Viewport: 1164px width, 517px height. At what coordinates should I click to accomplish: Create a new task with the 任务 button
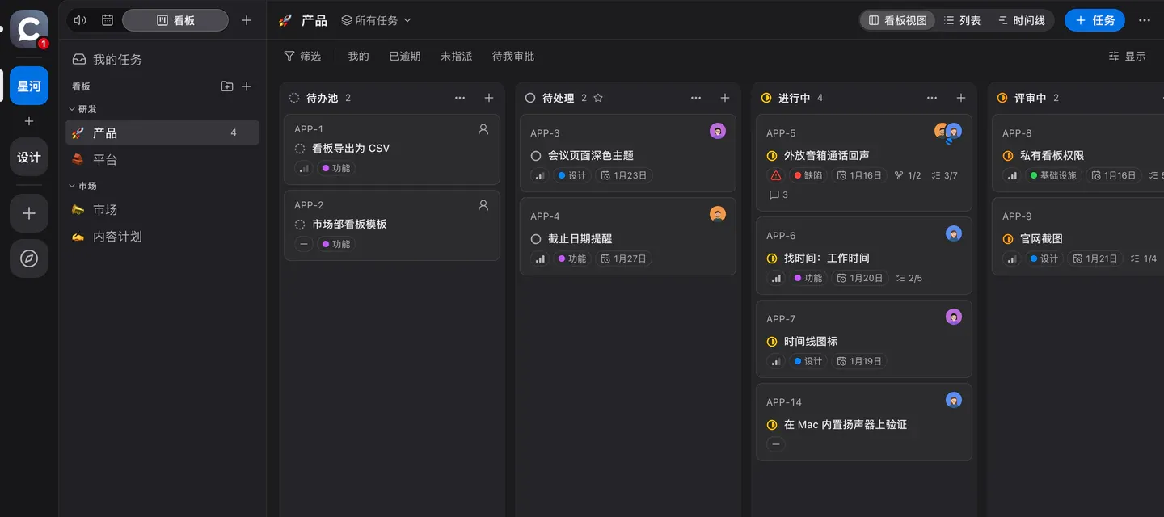coord(1094,20)
